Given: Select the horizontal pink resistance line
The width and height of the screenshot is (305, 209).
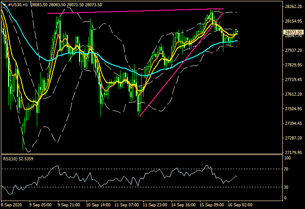Looking at the screenshot, I should 133,11.
